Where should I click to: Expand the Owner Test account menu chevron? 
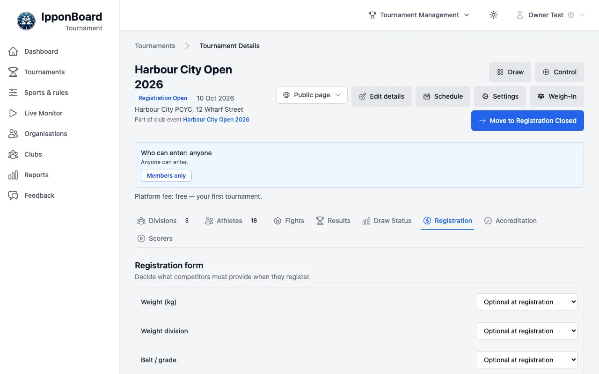(x=582, y=15)
